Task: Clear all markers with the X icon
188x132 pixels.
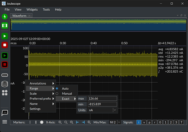Action: [42, 122]
